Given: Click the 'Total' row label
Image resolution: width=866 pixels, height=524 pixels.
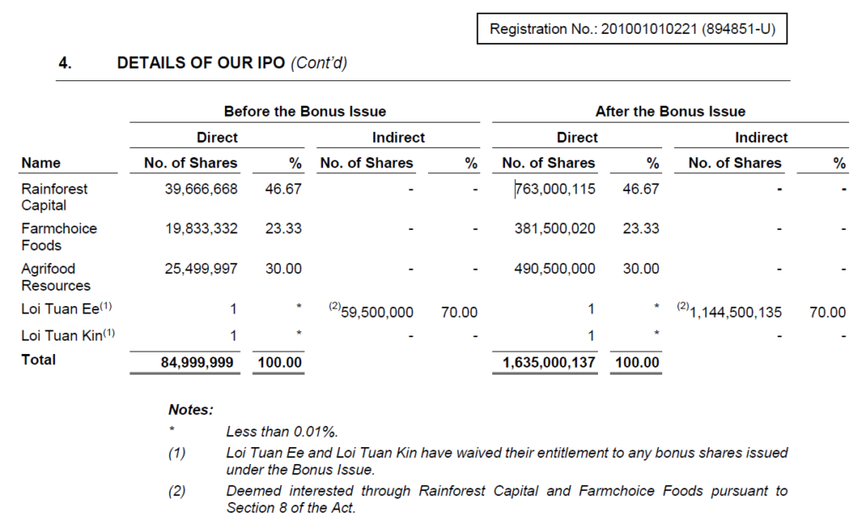Looking at the screenshot, I should (39, 360).
